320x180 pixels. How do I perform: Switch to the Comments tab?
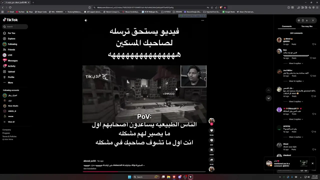[287, 26]
